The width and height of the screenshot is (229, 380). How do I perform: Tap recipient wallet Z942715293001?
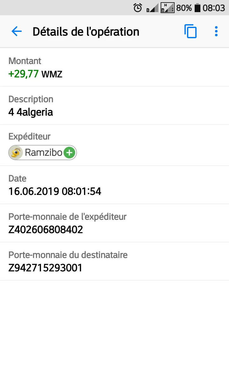click(x=45, y=268)
